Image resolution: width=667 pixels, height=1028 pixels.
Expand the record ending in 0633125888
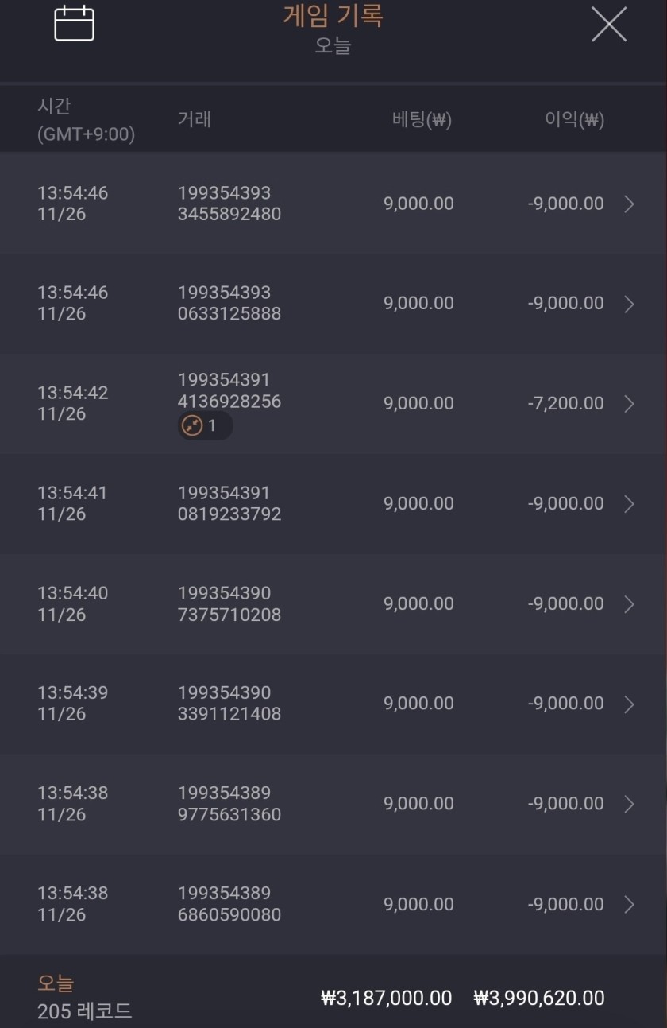pyautogui.click(x=630, y=304)
